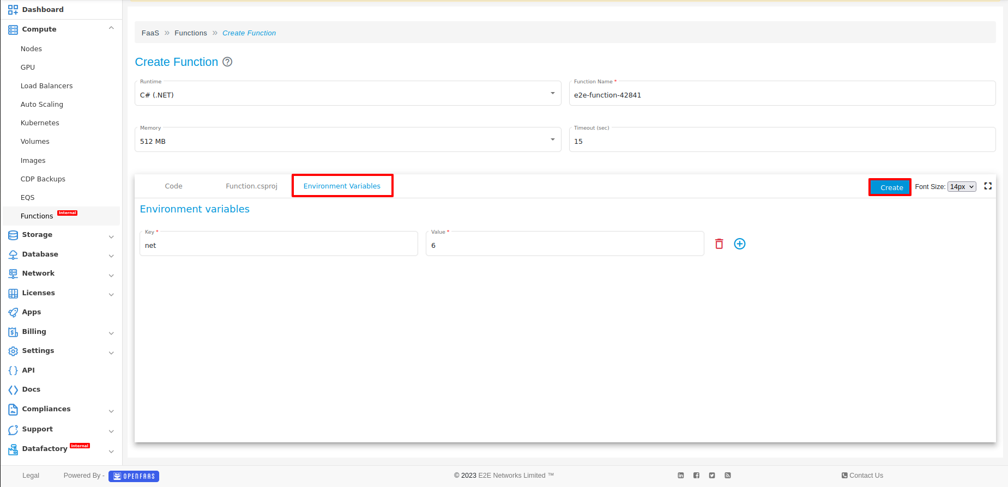Click the Timeout (sec) input field
The height and width of the screenshot is (487, 1008).
tap(782, 139)
